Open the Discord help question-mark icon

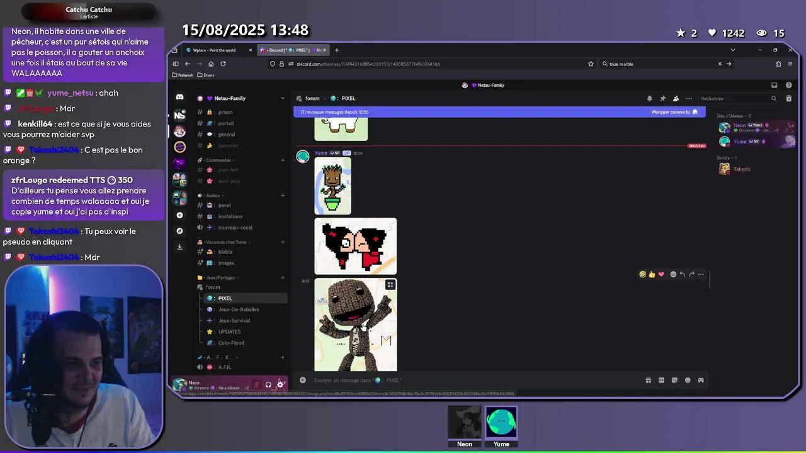click(x=788, y=85)
